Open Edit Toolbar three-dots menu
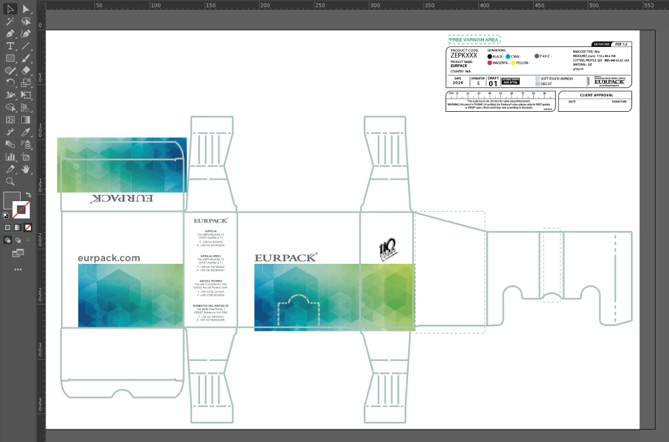This screenshot has width=669, height=442. 18,269
